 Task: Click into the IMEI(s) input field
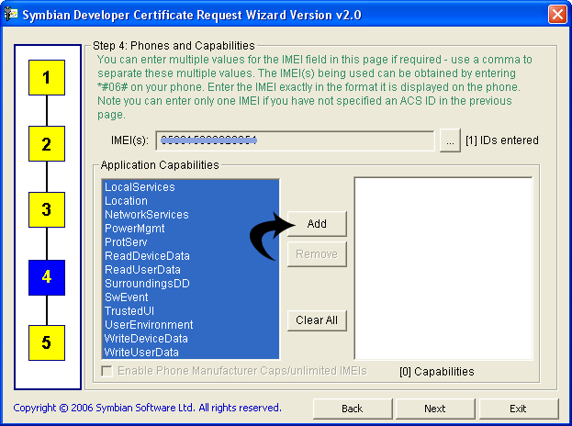[x=295, y=140]
